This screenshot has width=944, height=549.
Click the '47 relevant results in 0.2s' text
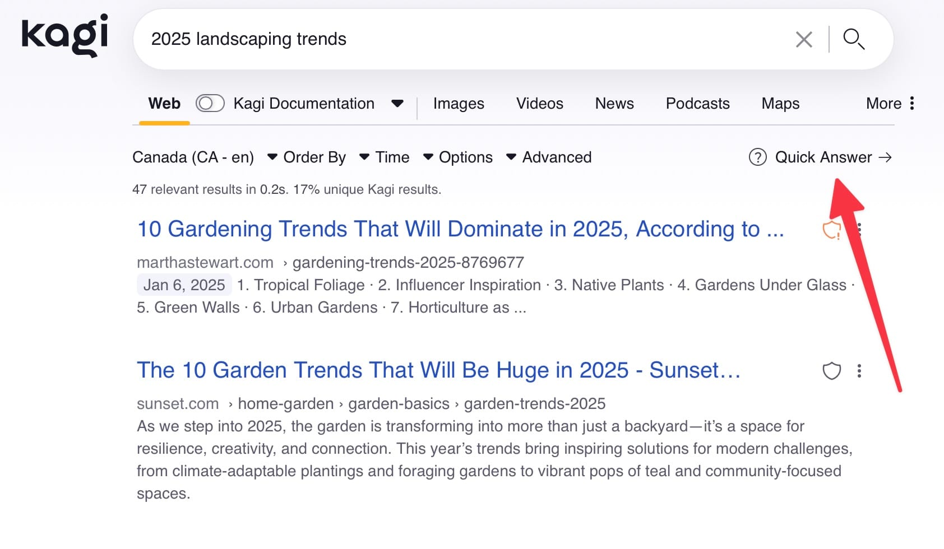210,189
